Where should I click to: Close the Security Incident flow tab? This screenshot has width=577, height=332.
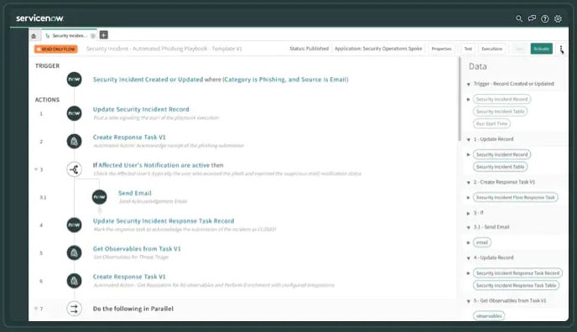(93, 36)
